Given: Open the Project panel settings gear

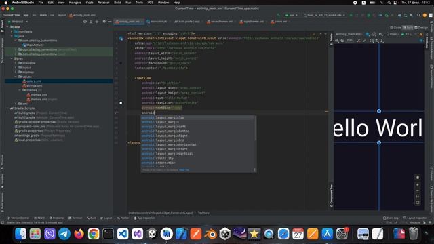Looking at the screenshot, I should click(104, 21).
